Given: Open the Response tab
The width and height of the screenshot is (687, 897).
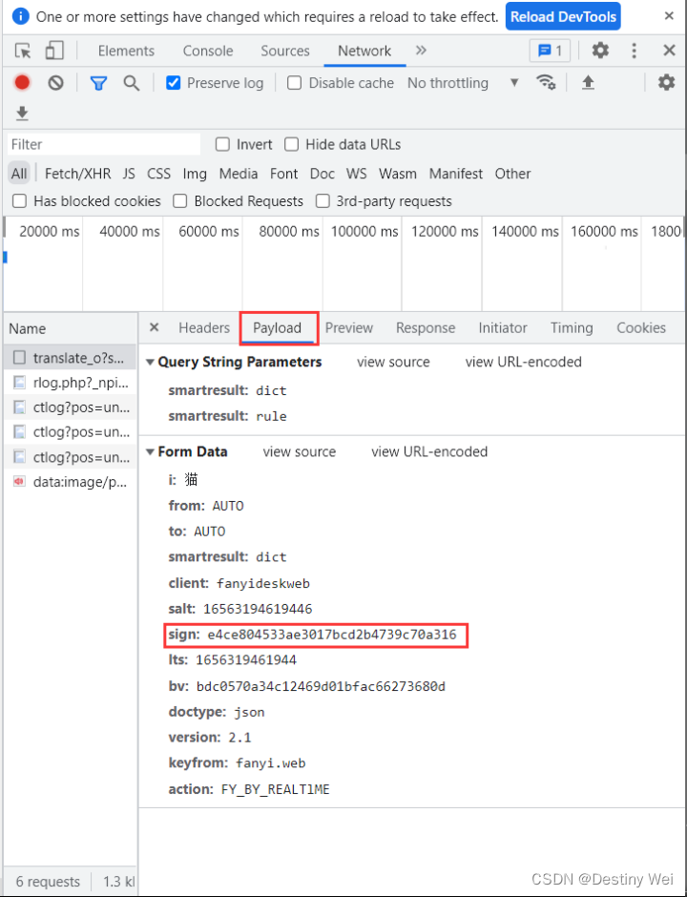Looking at the screenshot, I should pos(426,328).
